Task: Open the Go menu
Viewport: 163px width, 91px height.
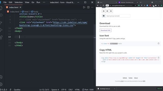Action: 33,2
